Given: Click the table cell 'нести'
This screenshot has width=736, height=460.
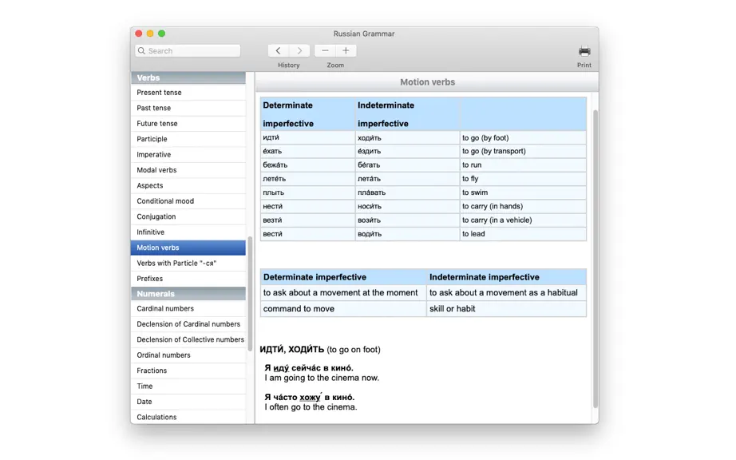Looking at the screenshot, I should coord(307,206).
